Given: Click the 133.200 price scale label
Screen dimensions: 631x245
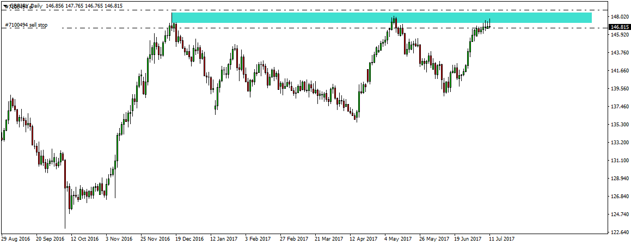Looking at the screenshot, I should [620, 143].
